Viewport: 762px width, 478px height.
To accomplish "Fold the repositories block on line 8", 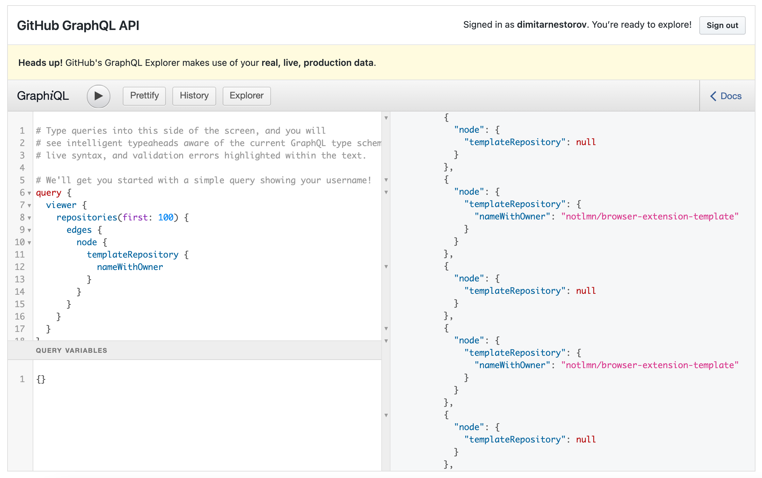I will [29, 218].
